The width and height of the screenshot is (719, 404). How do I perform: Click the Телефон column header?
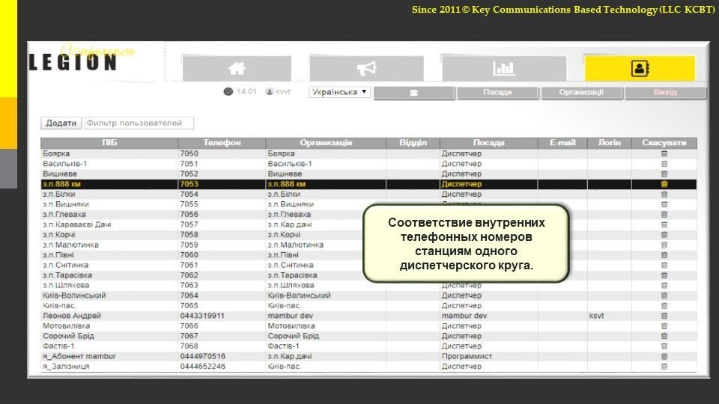tap(222, 143)
